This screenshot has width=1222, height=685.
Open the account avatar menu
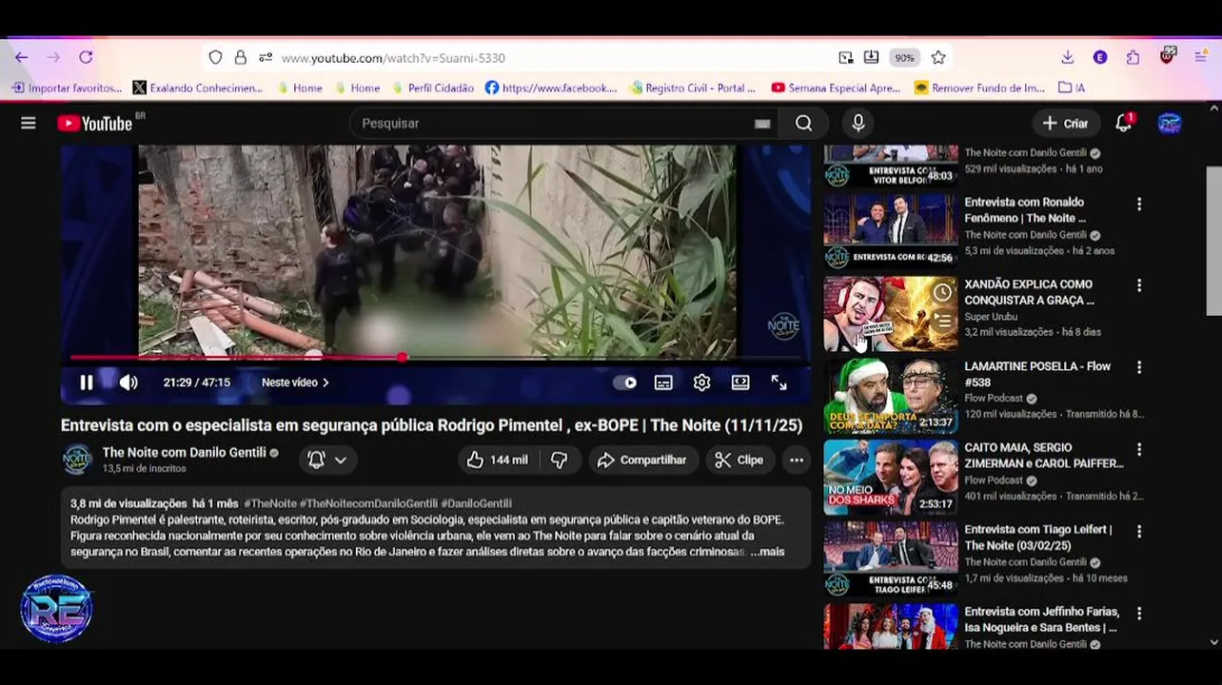[x=1170, y=123]
